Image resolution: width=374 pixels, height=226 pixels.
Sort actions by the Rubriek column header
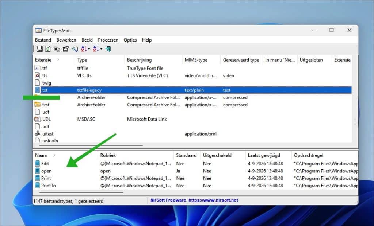[136, 155]
